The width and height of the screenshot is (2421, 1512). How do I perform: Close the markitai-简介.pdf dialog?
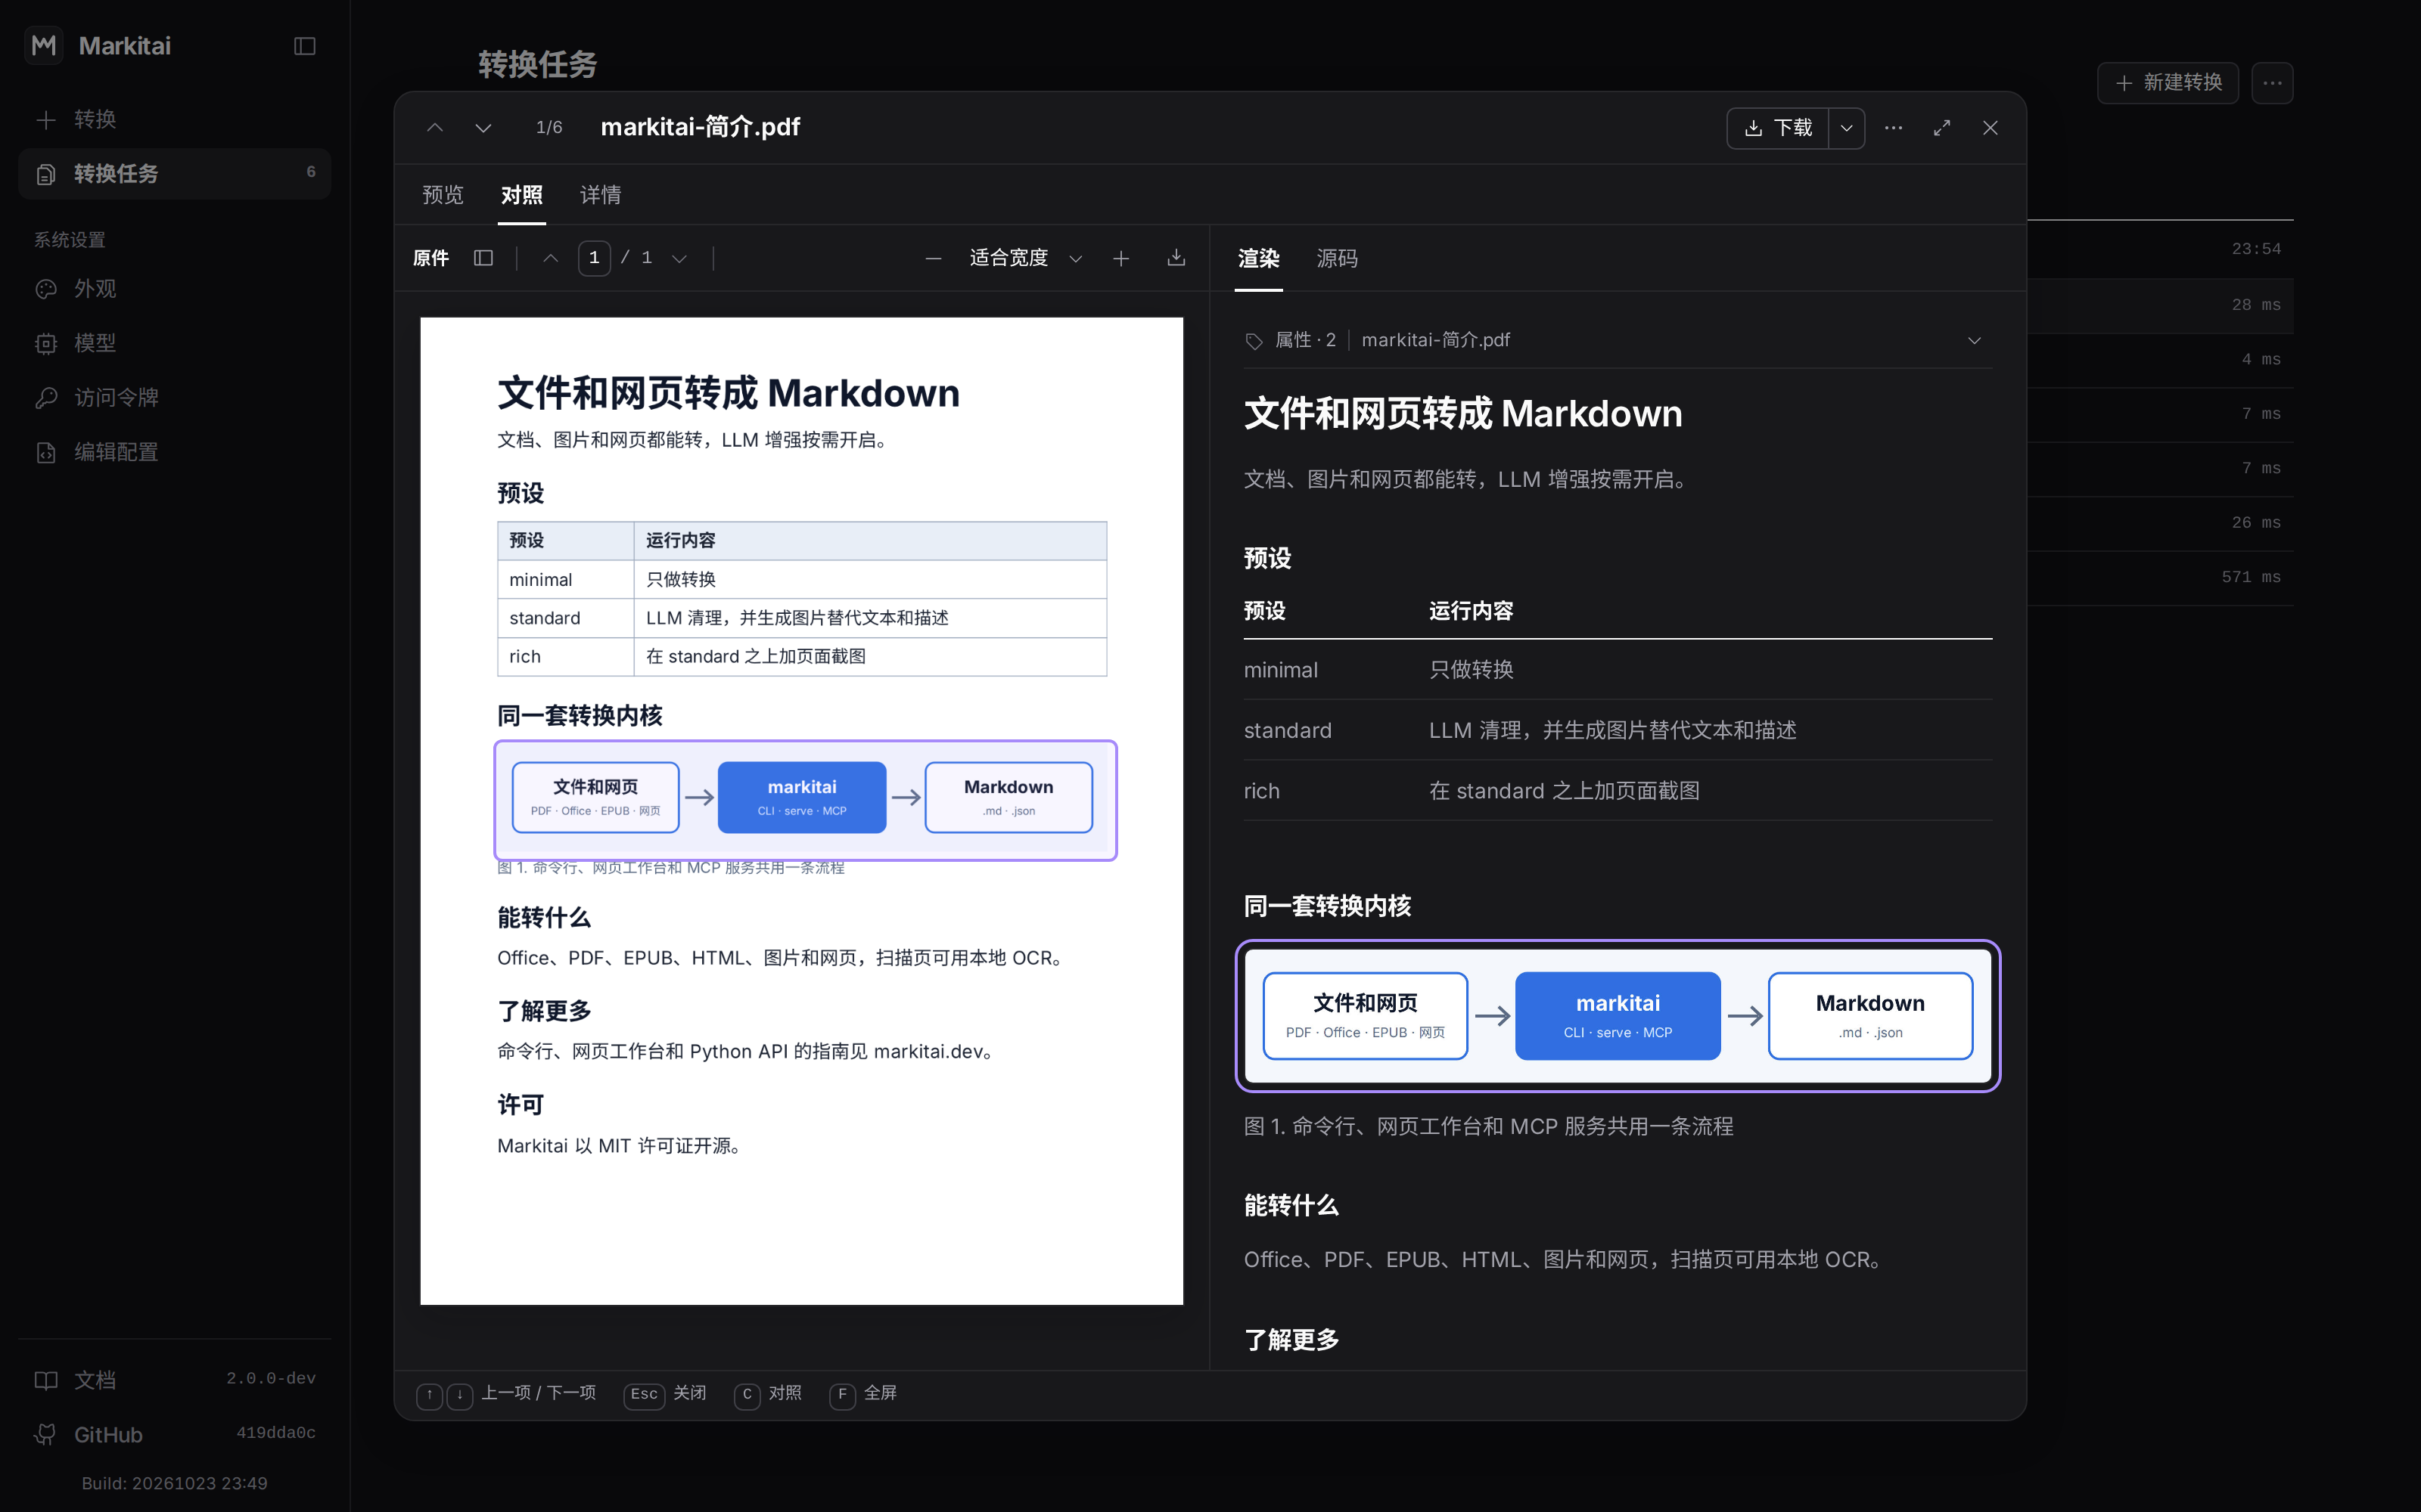[1990, 128]
